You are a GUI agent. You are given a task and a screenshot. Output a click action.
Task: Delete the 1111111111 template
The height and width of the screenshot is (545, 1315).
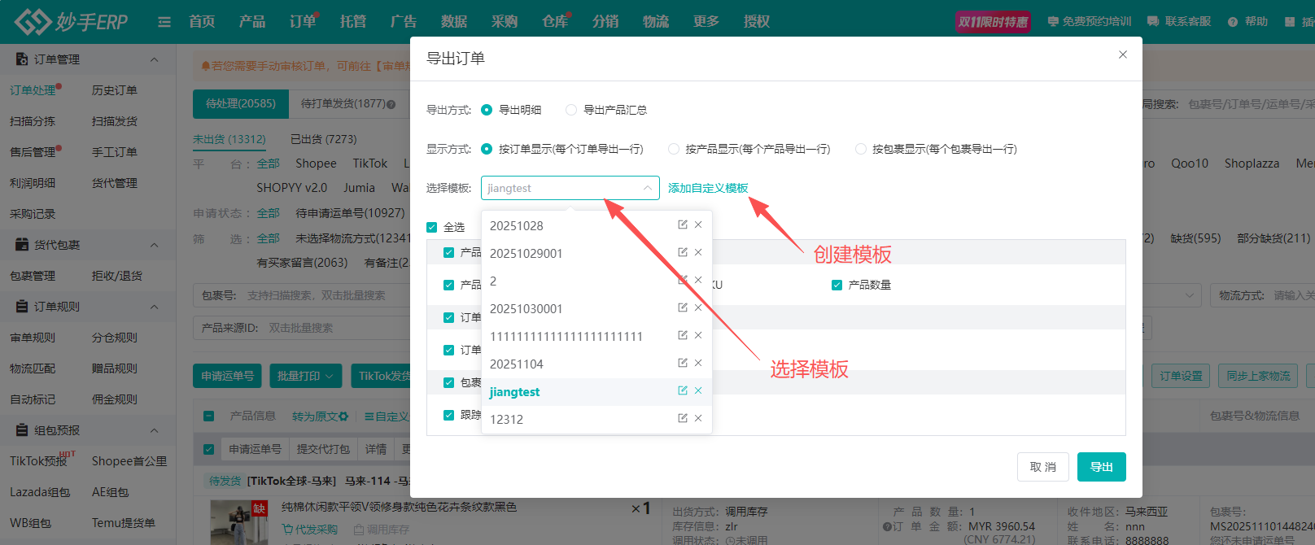coord(698,335)
